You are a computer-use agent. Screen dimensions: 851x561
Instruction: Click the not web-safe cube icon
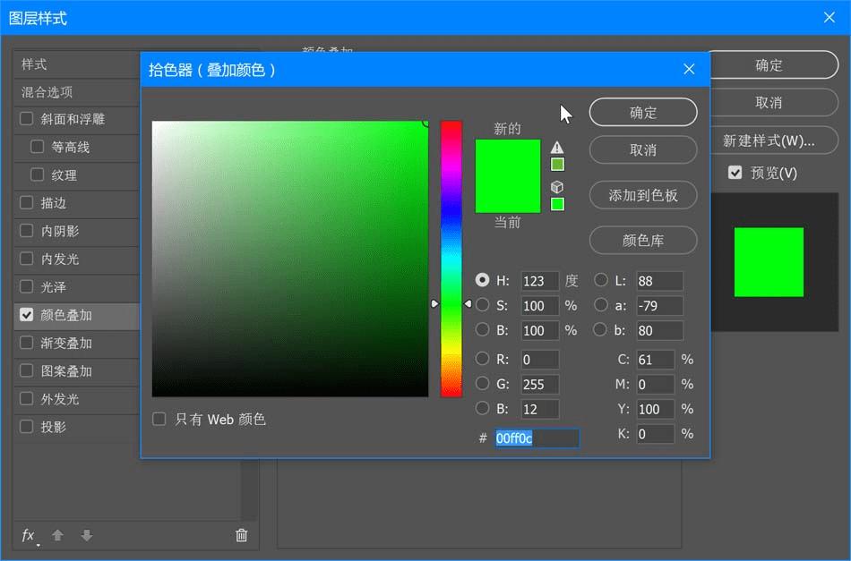point(557,187)
